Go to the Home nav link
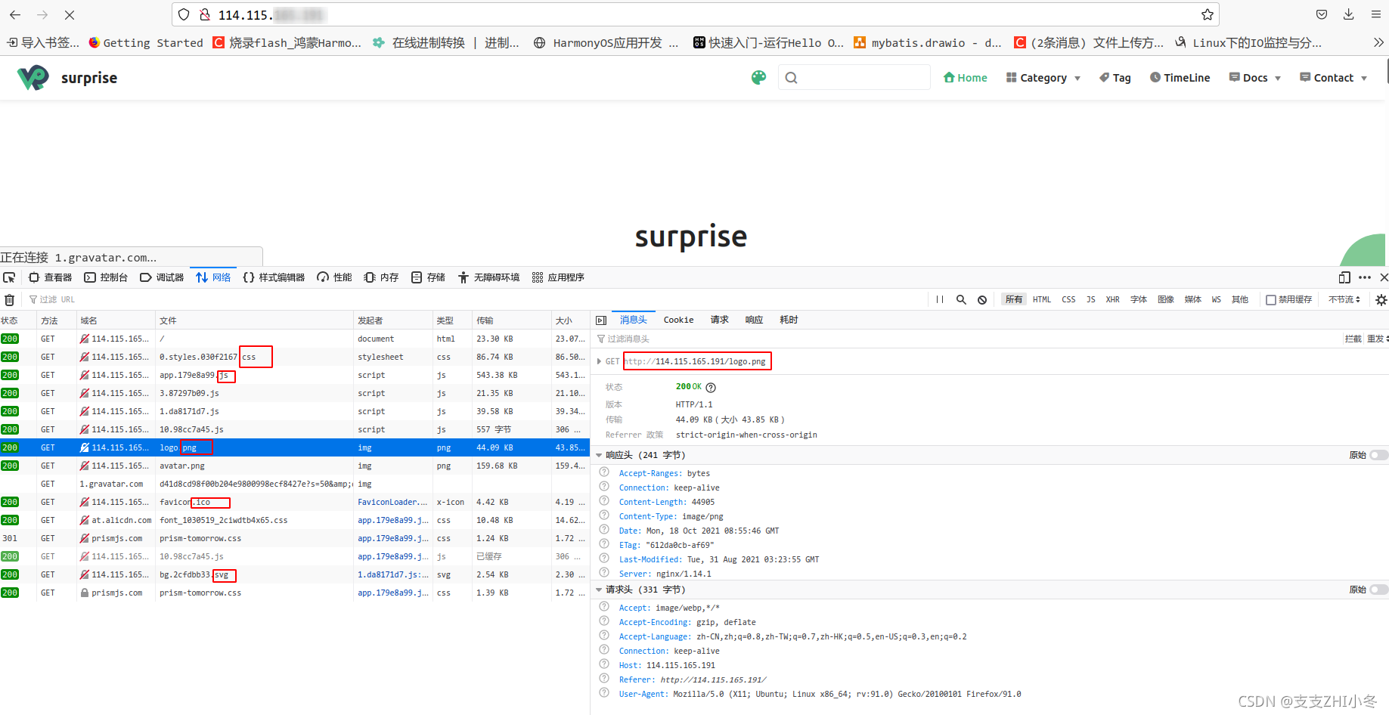 [x=965, y=78]
